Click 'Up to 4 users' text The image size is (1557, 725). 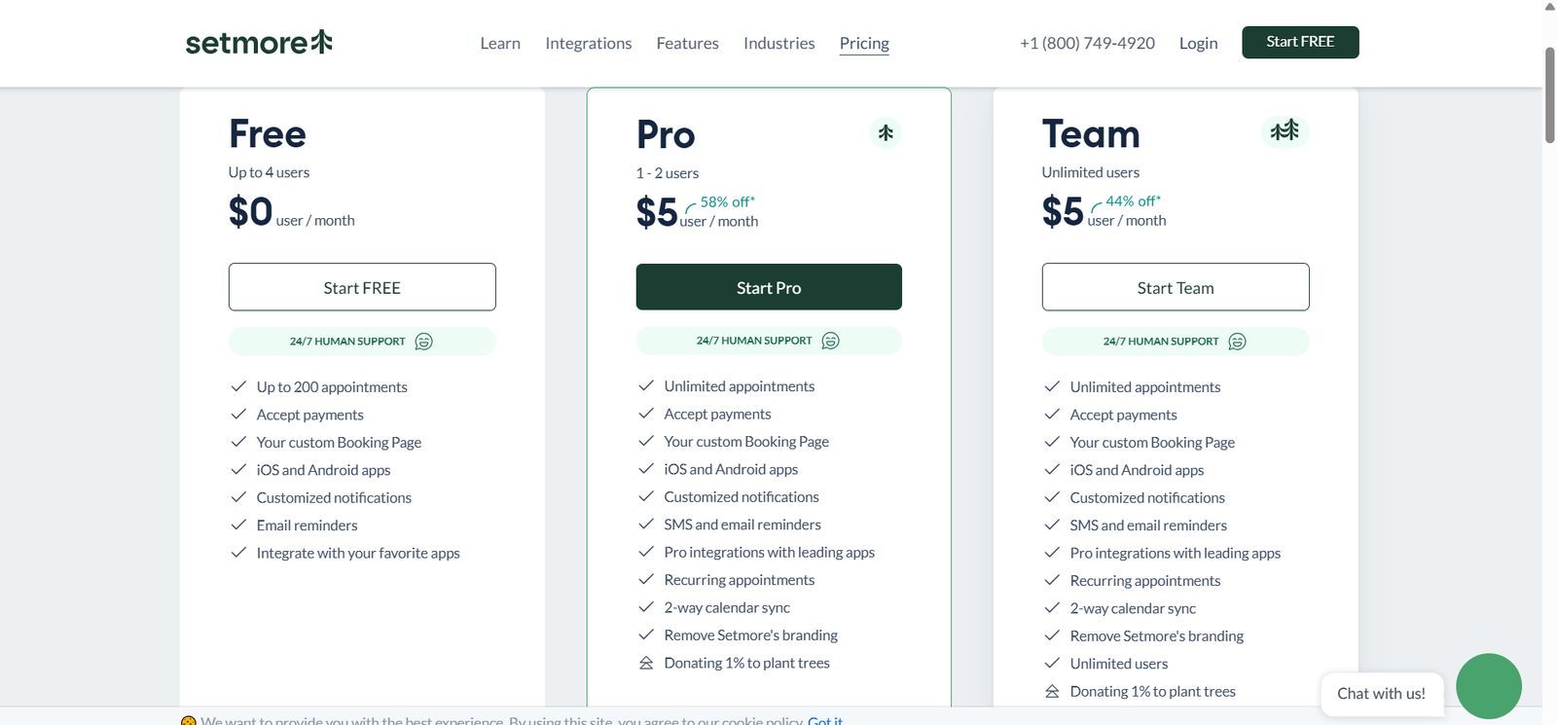[x=269, y=172]
